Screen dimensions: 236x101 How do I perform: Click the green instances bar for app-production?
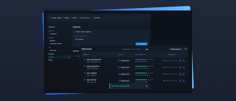click(141, 66)
